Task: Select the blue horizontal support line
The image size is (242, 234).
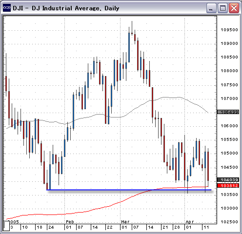Action: 129,190
